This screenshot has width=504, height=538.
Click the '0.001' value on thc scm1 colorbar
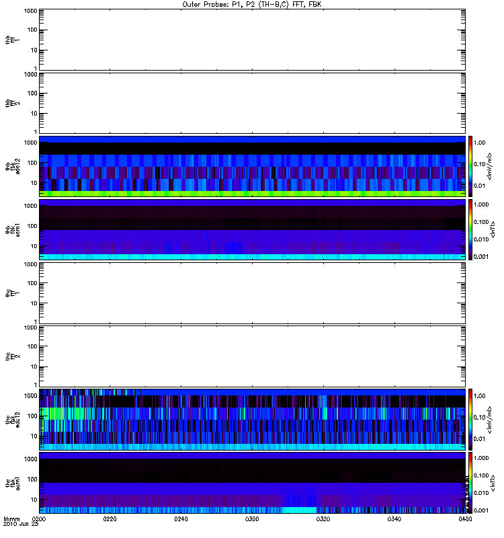[481, 510]
